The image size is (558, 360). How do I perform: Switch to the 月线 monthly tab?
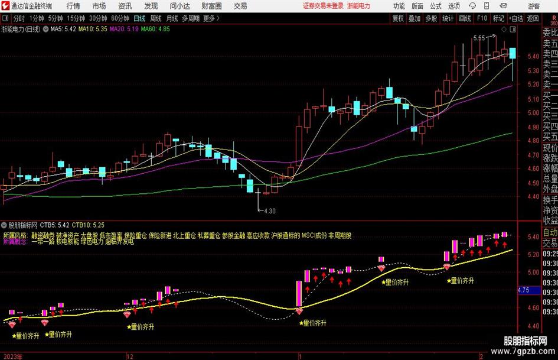point(172,18)
